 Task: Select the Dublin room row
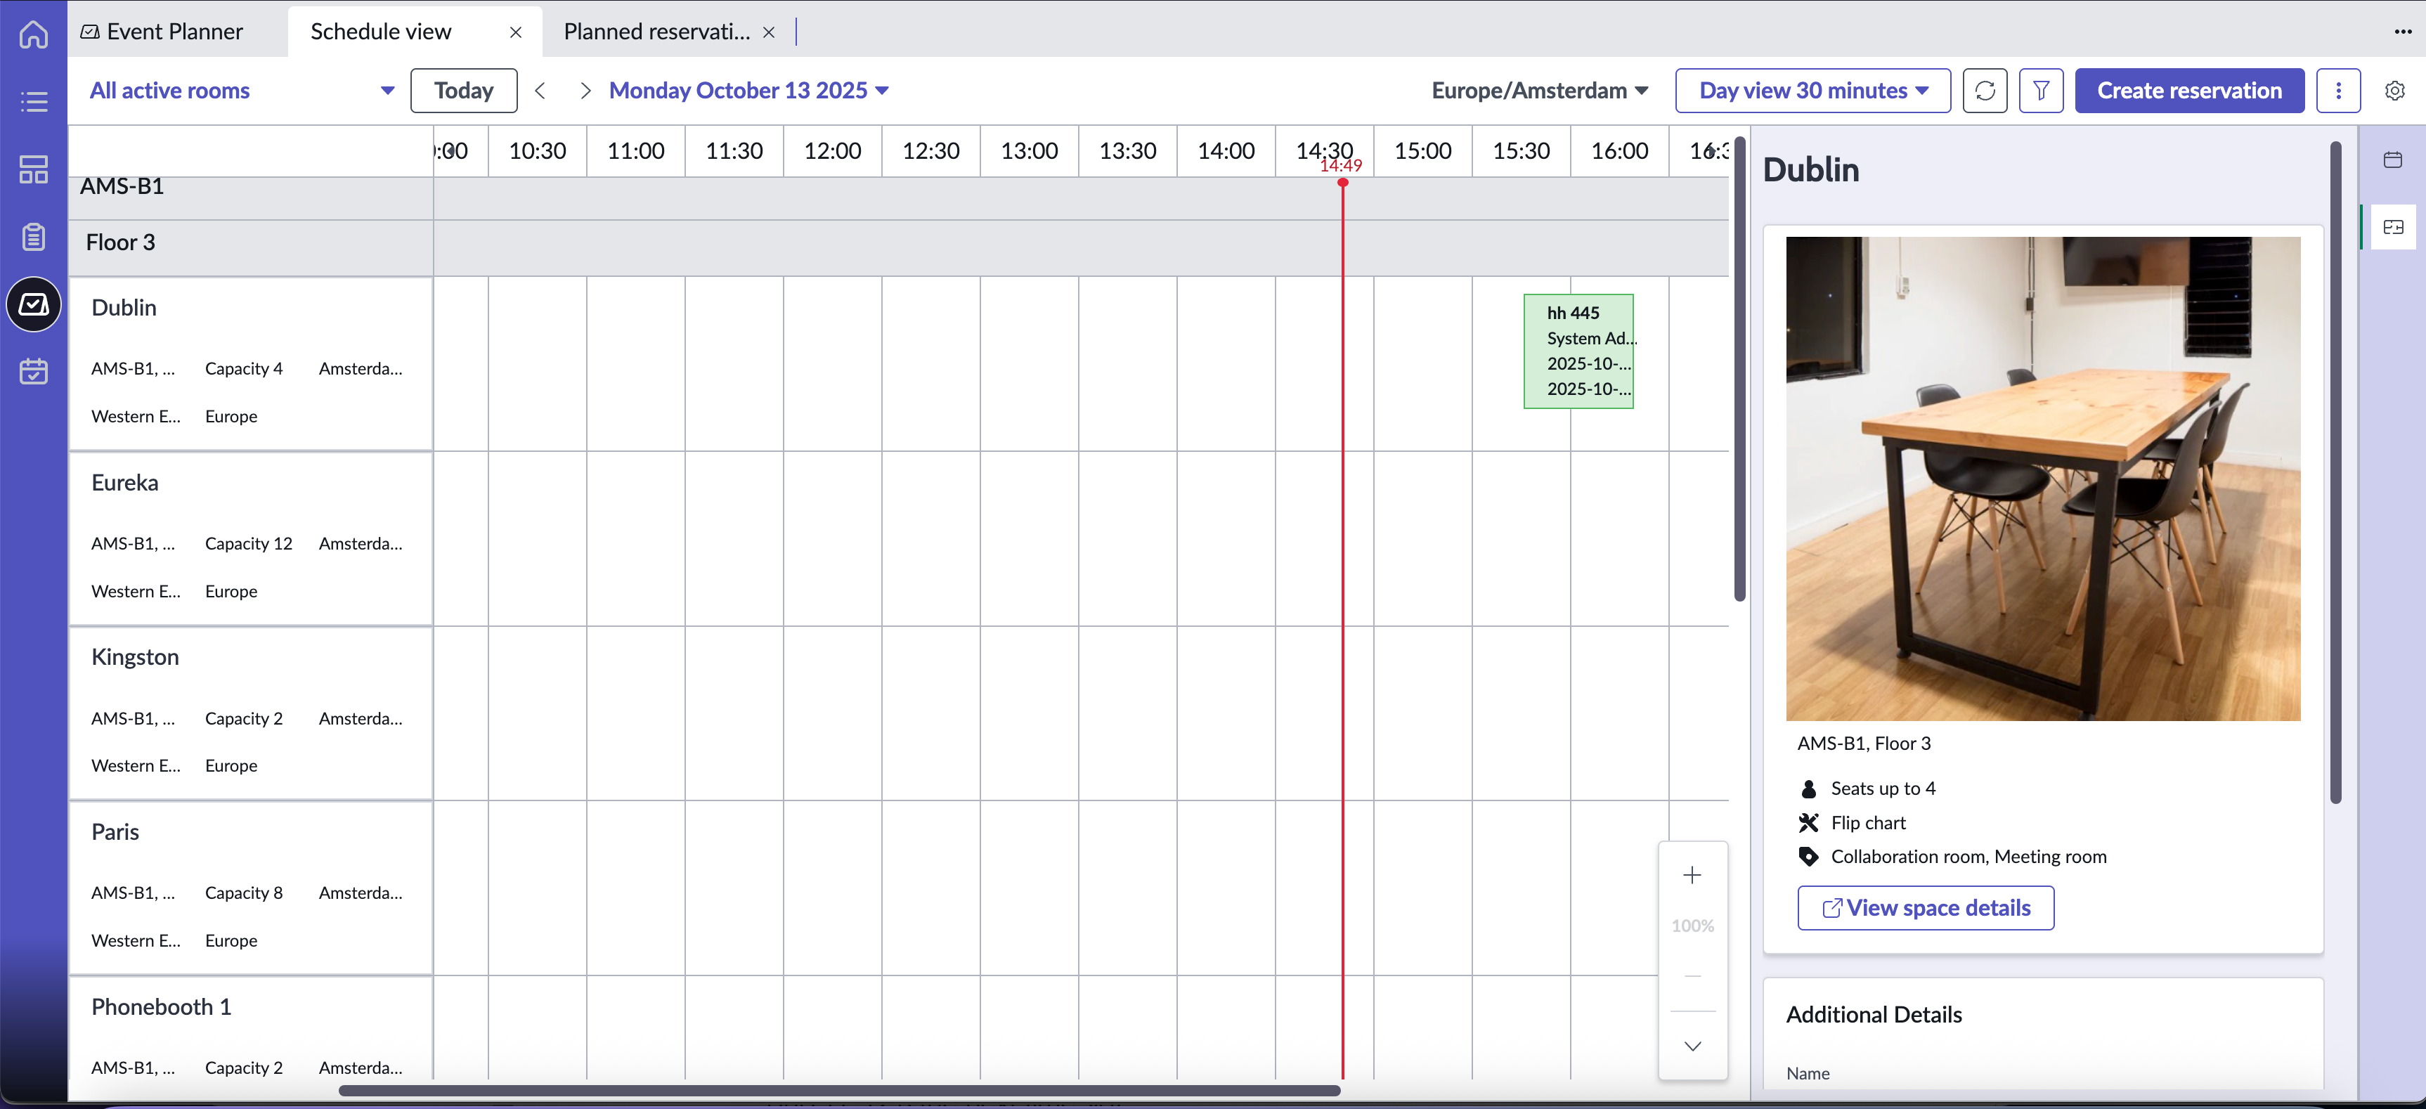[x=250, y=363]
